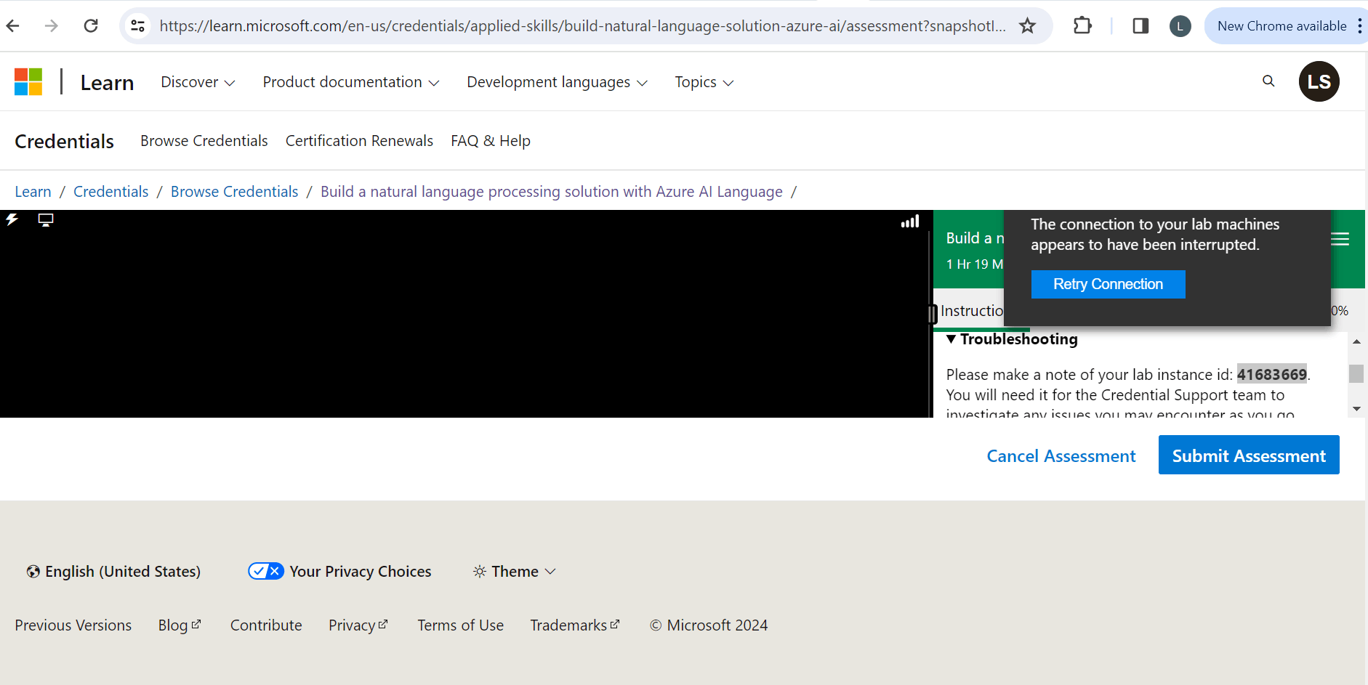Check the connection signal strength icon
This screenshot has width=1368, height=685.
(910, 221)
